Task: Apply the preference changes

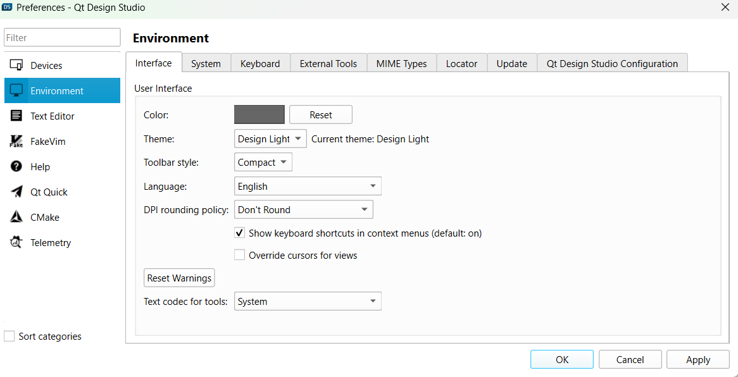Action: coord(698,359)
